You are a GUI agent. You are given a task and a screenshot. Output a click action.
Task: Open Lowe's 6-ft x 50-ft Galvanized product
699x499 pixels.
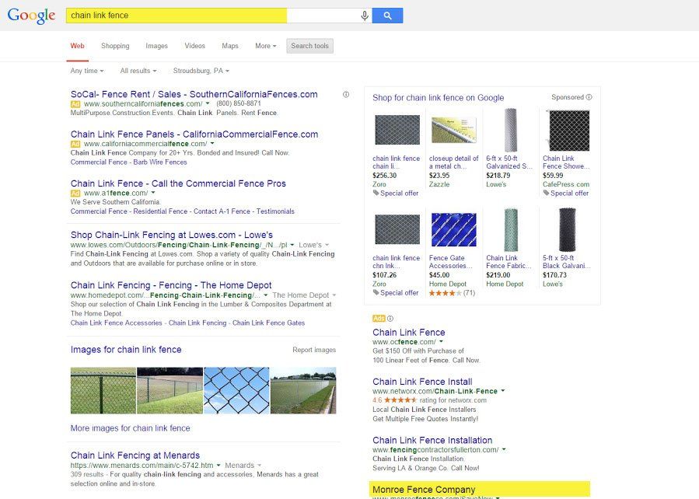point(510,130)
